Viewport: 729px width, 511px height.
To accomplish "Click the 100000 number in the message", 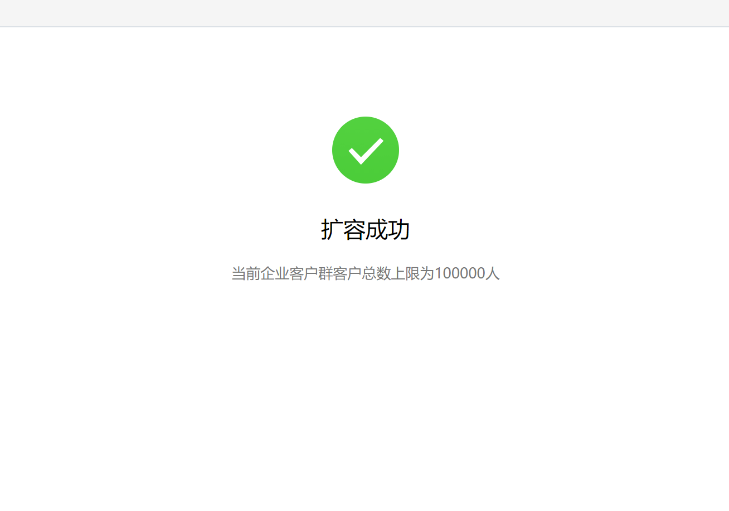I will pyautogui.click(x=460, y=274).
